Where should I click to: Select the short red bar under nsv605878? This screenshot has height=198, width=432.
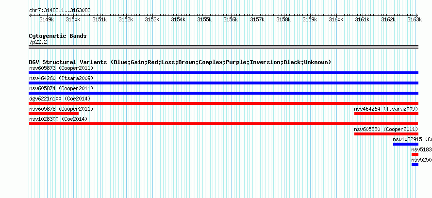pyautogui.click(x=54, y=114)
